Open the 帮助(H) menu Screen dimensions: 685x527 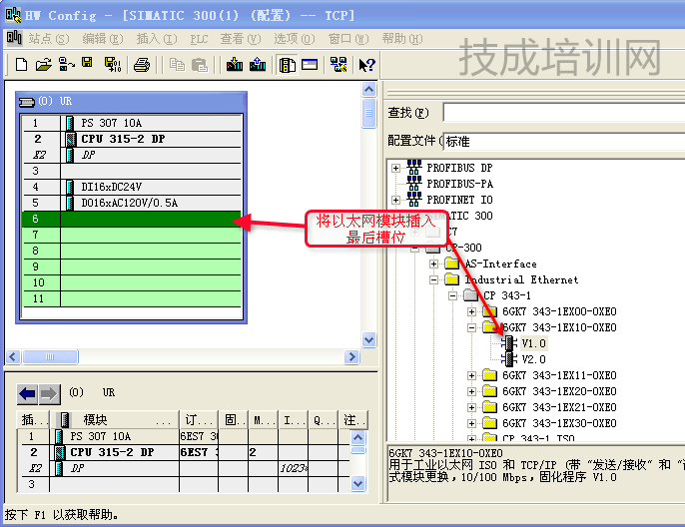(401, 39)
